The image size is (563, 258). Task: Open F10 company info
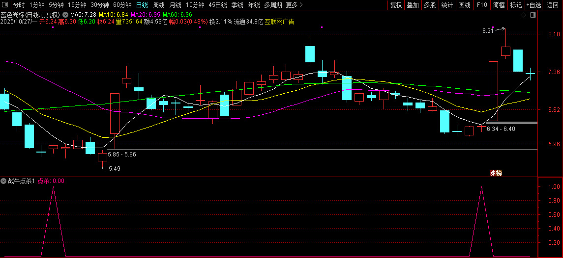tap(482, 5)
